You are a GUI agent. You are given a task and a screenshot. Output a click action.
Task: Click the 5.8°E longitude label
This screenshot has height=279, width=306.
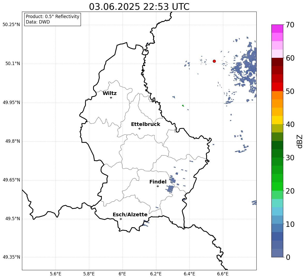89,274
